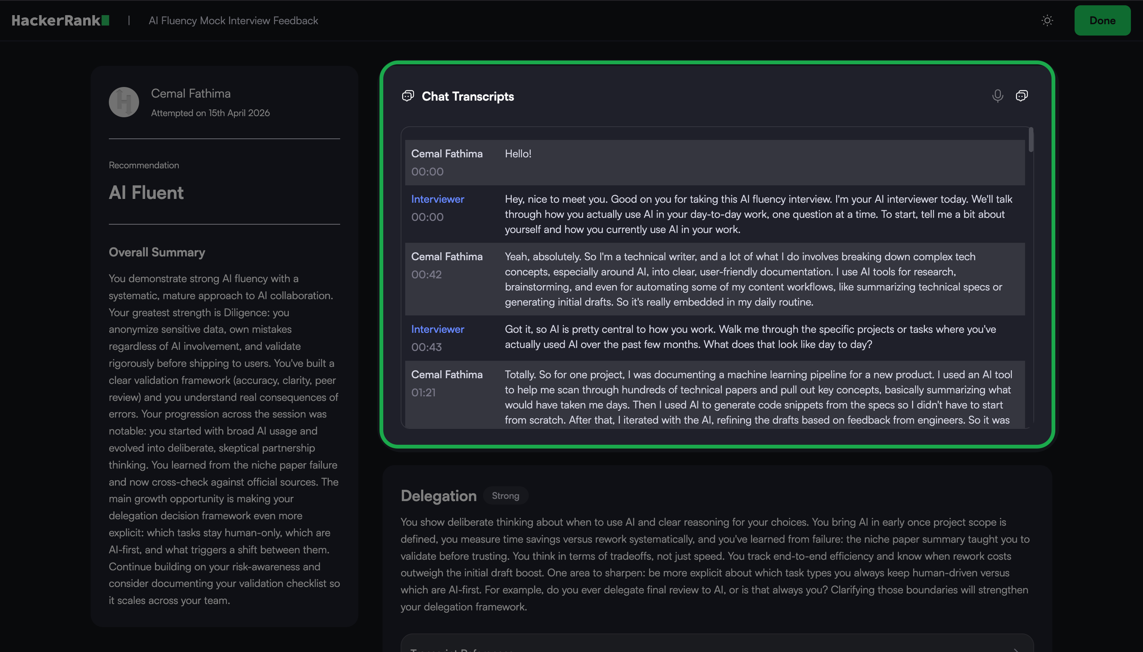Click the second Interviewer label at 00:43
The width and height of the screenshot is (1143, 652).
437,329
